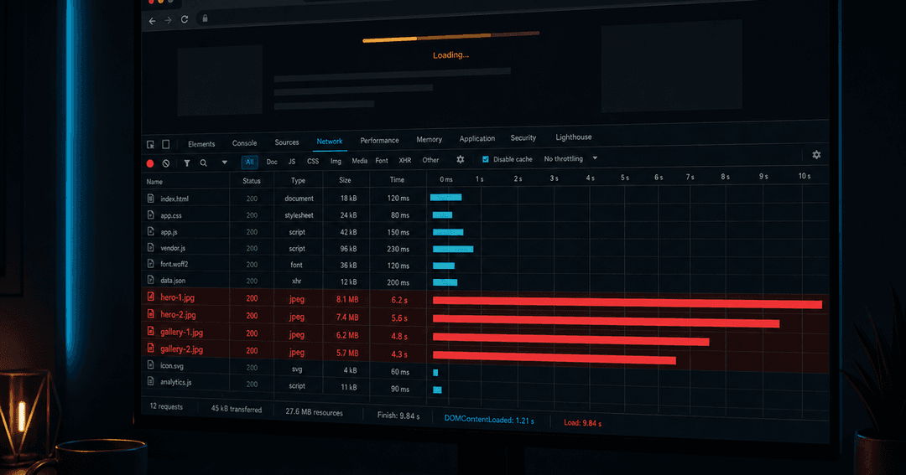The width and height of the screenshot is (906, 475).
Task: Reload the page with the browser refresh icon
Action: 185,19
